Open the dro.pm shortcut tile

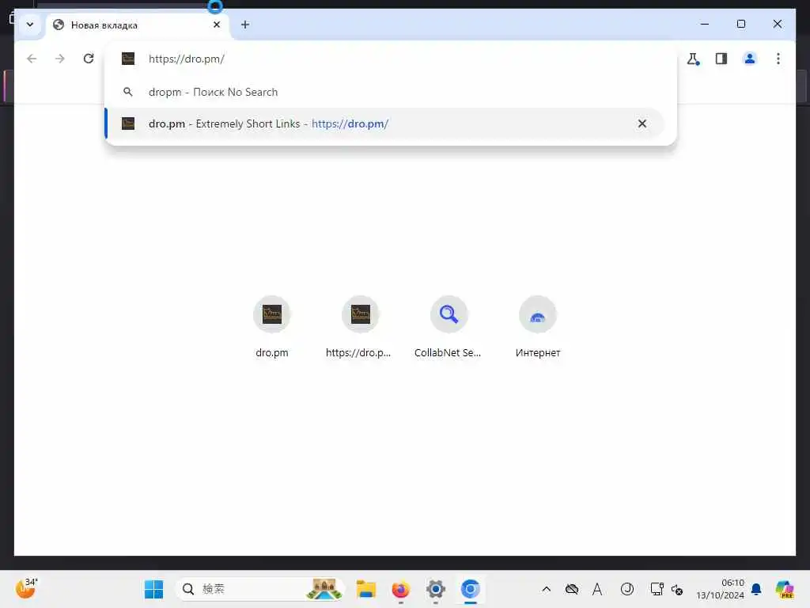click(272, 327)
